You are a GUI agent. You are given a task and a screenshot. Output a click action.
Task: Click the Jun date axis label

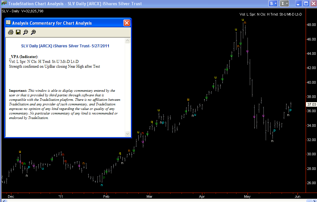tap(298, 196)
